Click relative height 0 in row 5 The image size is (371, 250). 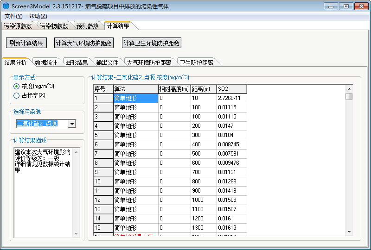click(x=174, y=135)
